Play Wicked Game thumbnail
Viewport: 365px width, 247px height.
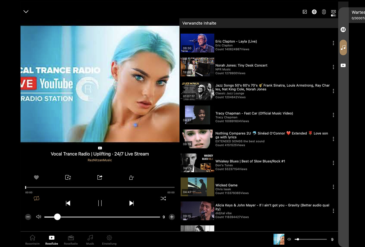[x=197, y=187]
